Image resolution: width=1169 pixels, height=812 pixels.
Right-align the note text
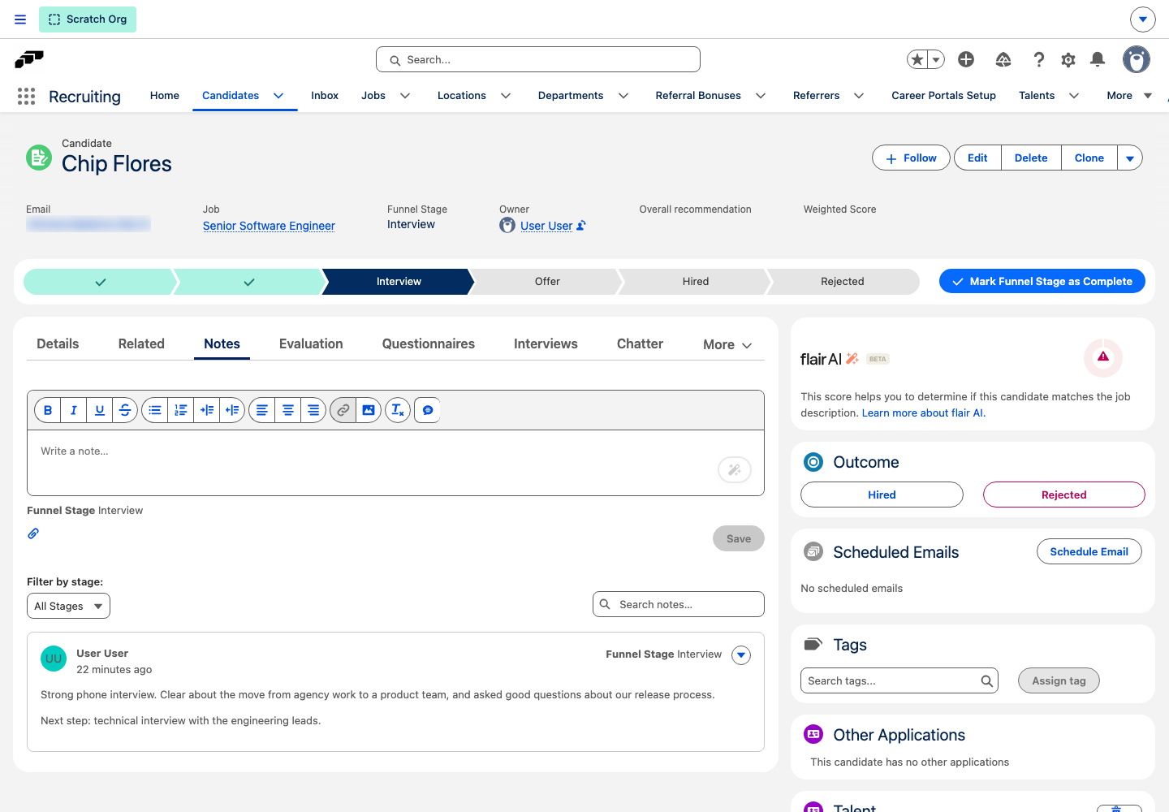[313, 410]
